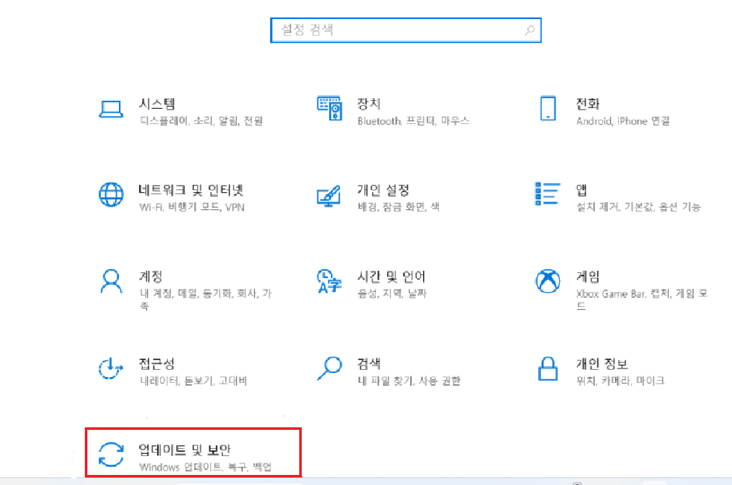Screen dimensions: 732x485
Task: Open the 시간 및 언어 title
Action: (392, 276)
